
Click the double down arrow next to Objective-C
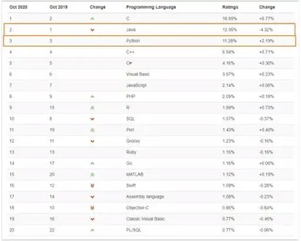coord(92,208)
